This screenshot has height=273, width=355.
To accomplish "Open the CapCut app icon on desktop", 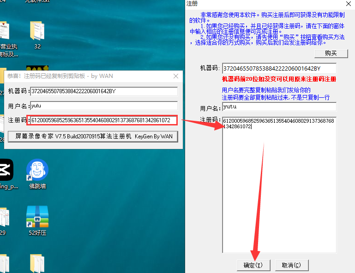I will pyautogui.click(x=6, y=170).
